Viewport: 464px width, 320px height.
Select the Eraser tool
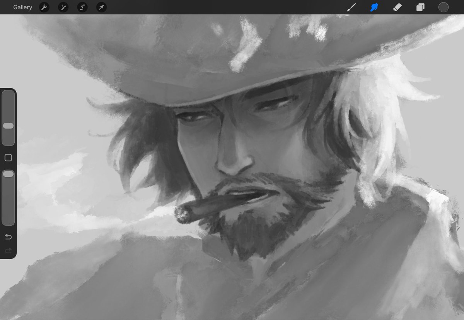click(397, 7)
